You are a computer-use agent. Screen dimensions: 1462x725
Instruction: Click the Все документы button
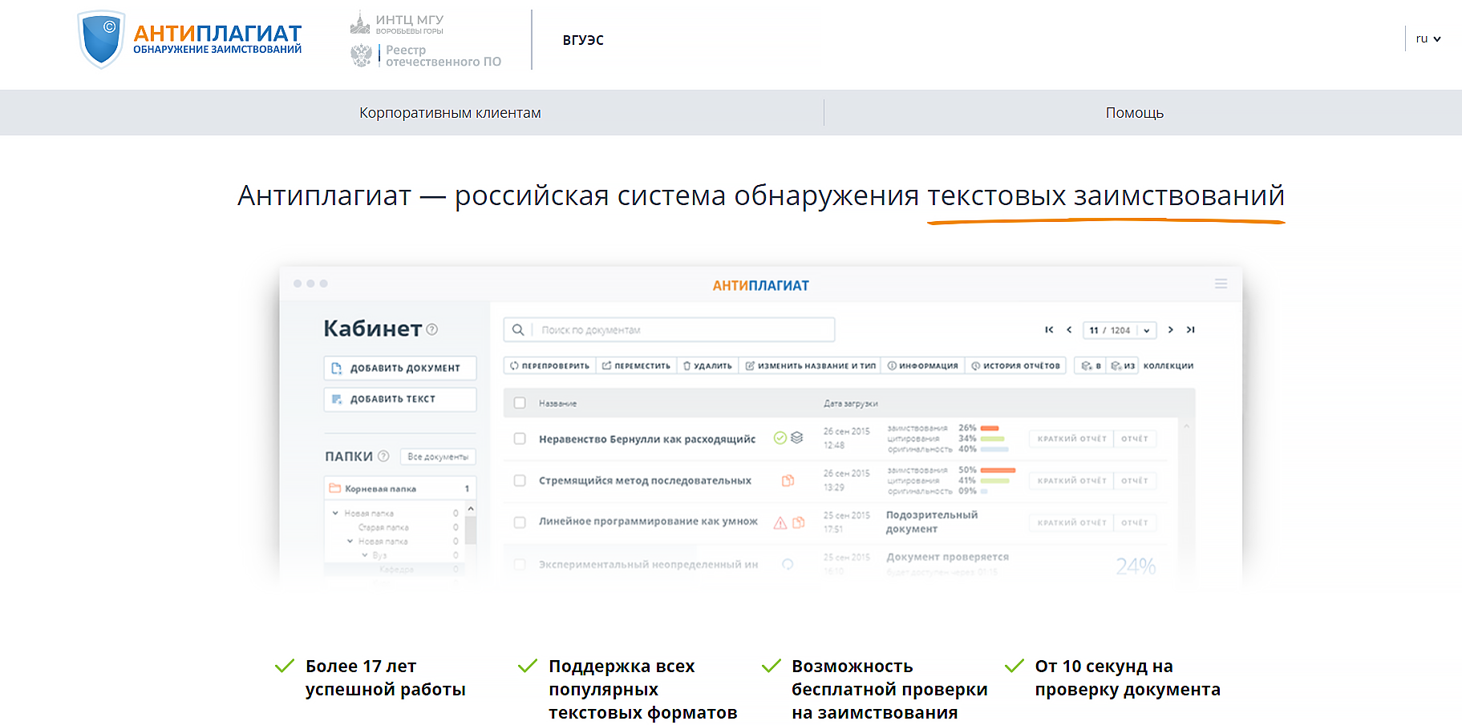[x=438, y=457]
